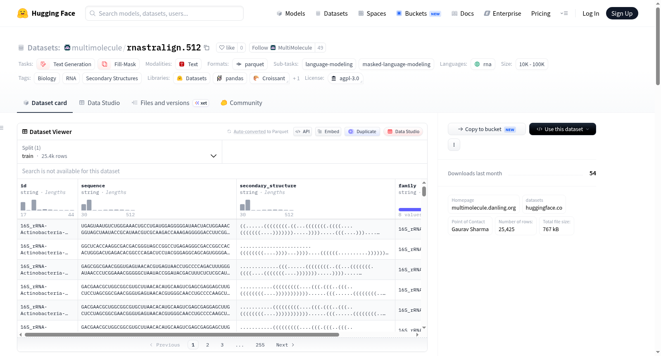The width and height of the screenshot is (661, 356).
Task: Click the table horizontal scrollbar
Action: (182, 334)
